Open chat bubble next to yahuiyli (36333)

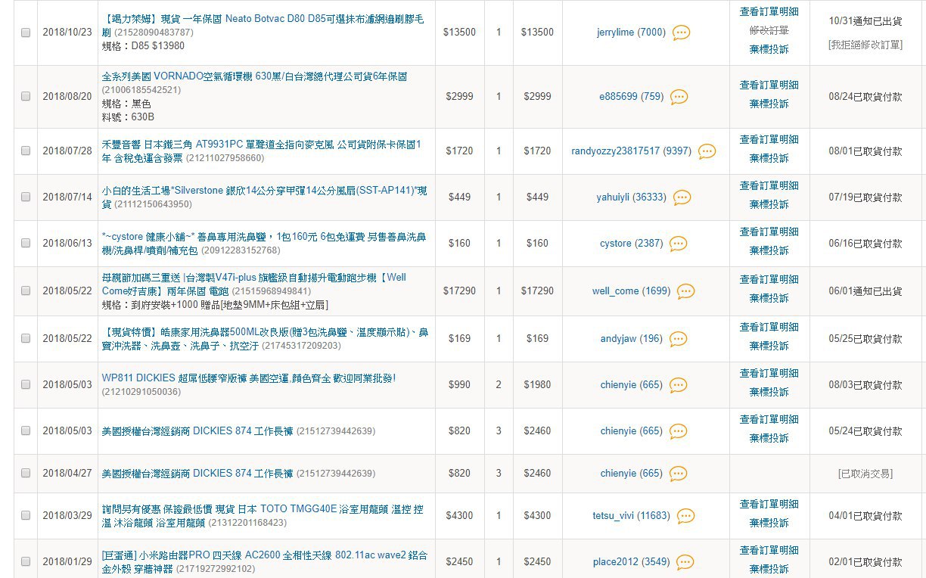[682, 197]
